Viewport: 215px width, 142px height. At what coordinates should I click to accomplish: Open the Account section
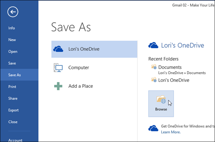tap(19, 140)
